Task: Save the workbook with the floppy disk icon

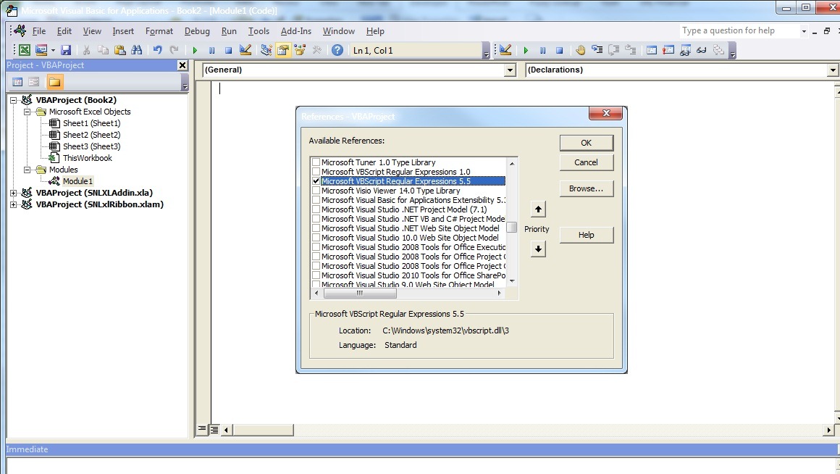Action: (66, 51)
